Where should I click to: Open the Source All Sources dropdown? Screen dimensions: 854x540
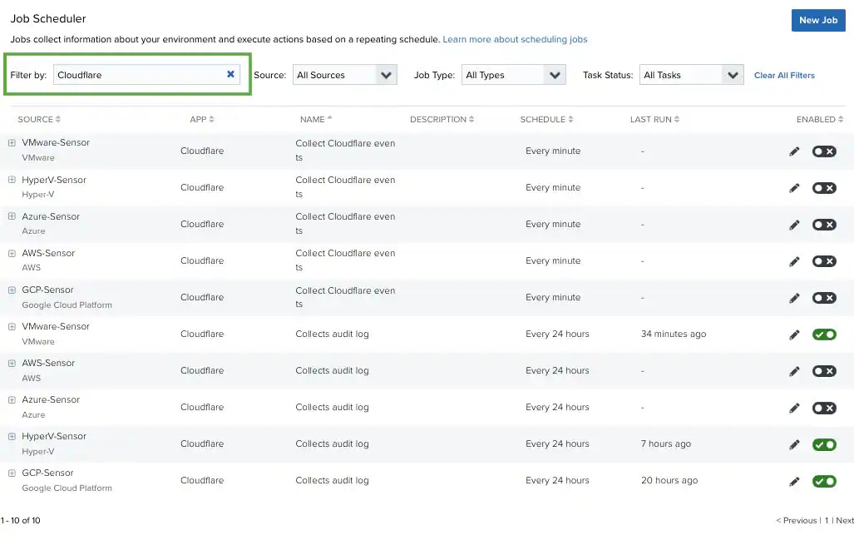pyautogui.click(x=345, y=75)
